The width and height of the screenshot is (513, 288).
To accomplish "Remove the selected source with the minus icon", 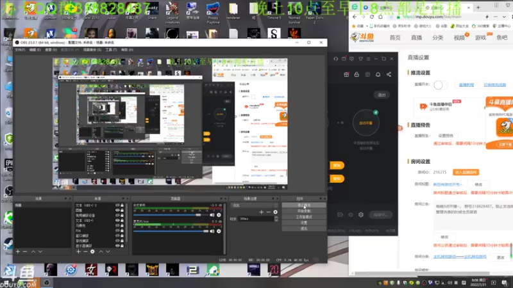I will click(85, 252).
